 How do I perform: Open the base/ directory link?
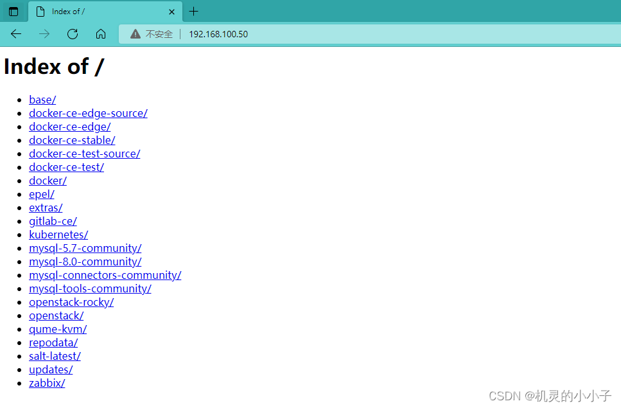42,100
